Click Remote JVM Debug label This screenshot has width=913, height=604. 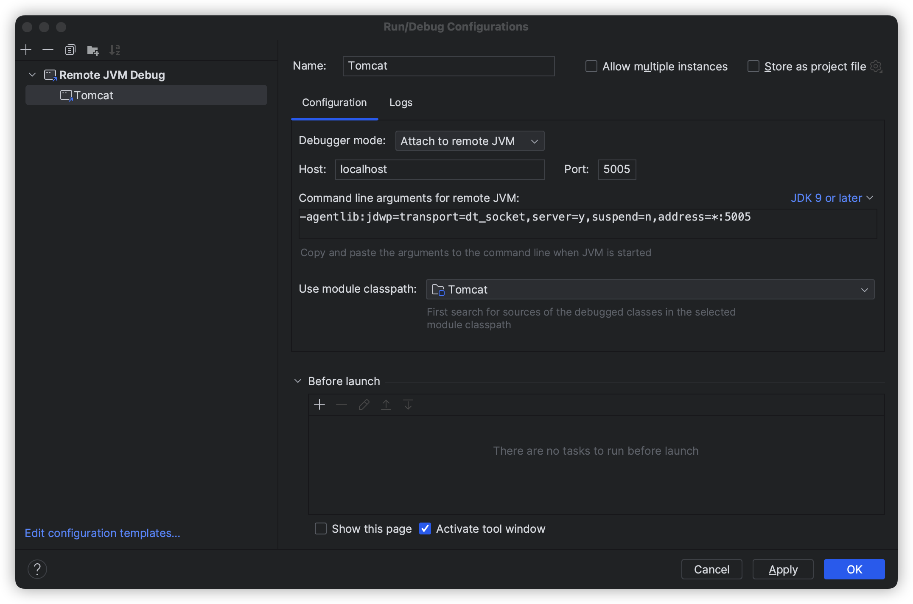112,75
